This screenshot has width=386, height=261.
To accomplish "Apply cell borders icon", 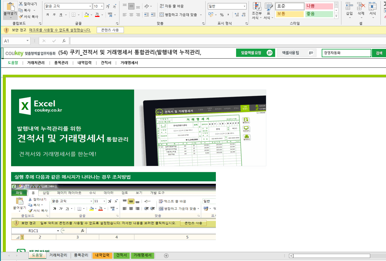I will (x=73, y=15).
